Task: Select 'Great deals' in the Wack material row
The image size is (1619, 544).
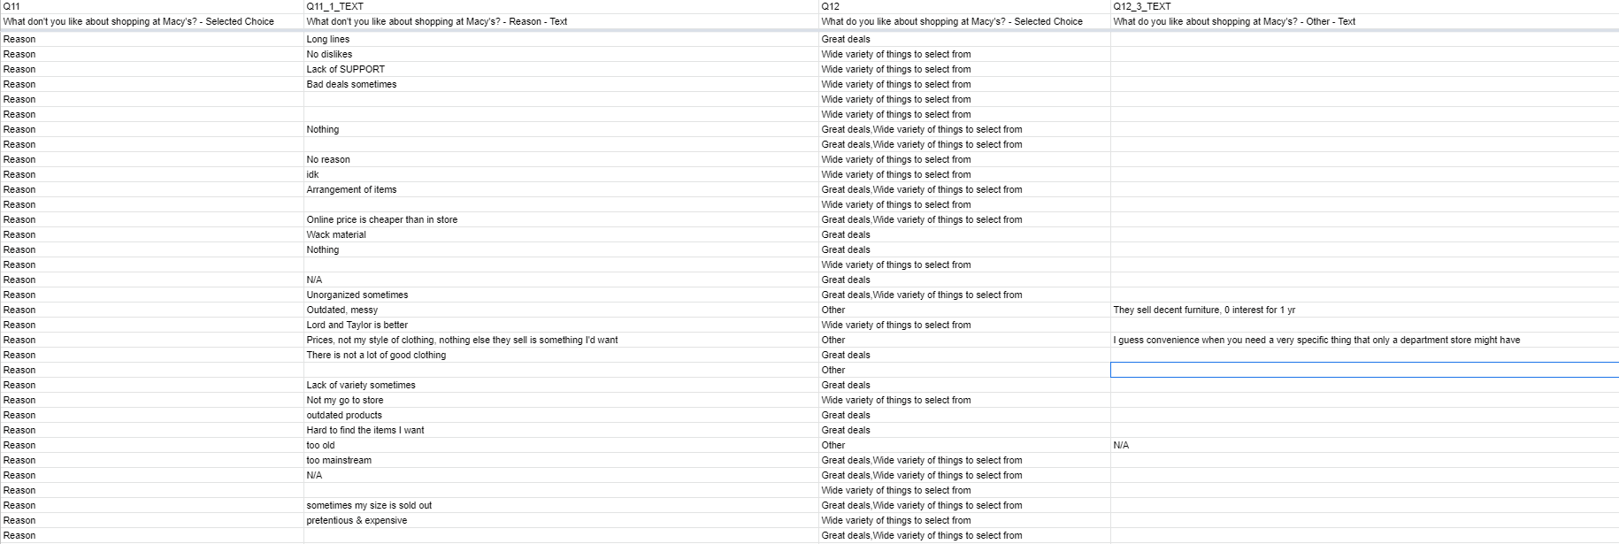Action: click(964, 234)
